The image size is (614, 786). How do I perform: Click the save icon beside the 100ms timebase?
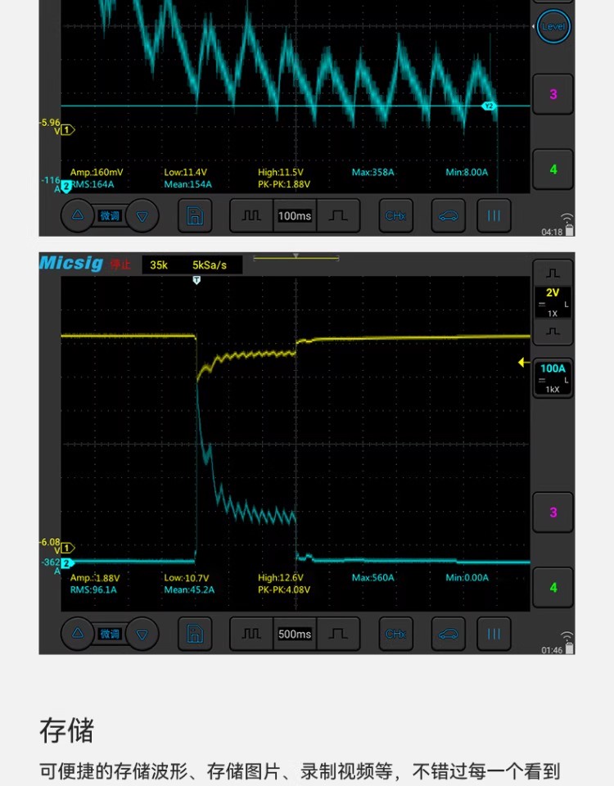point(195,216)
